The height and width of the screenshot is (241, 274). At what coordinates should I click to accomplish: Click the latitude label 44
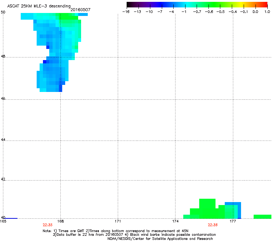pyautogui.click(x=3, y=140)
